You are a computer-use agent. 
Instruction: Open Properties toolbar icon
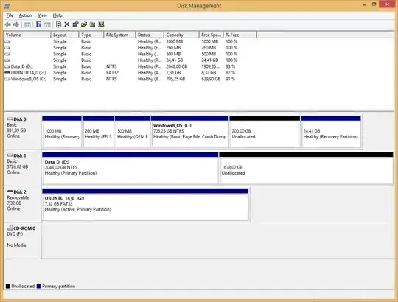75,24
